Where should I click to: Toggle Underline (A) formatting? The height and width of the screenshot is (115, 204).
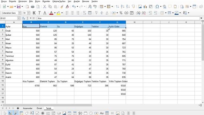point(45,13)
